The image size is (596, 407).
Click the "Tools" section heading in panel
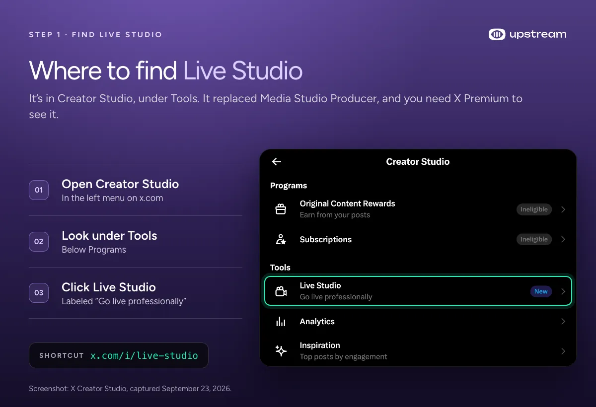pos(280,268)
